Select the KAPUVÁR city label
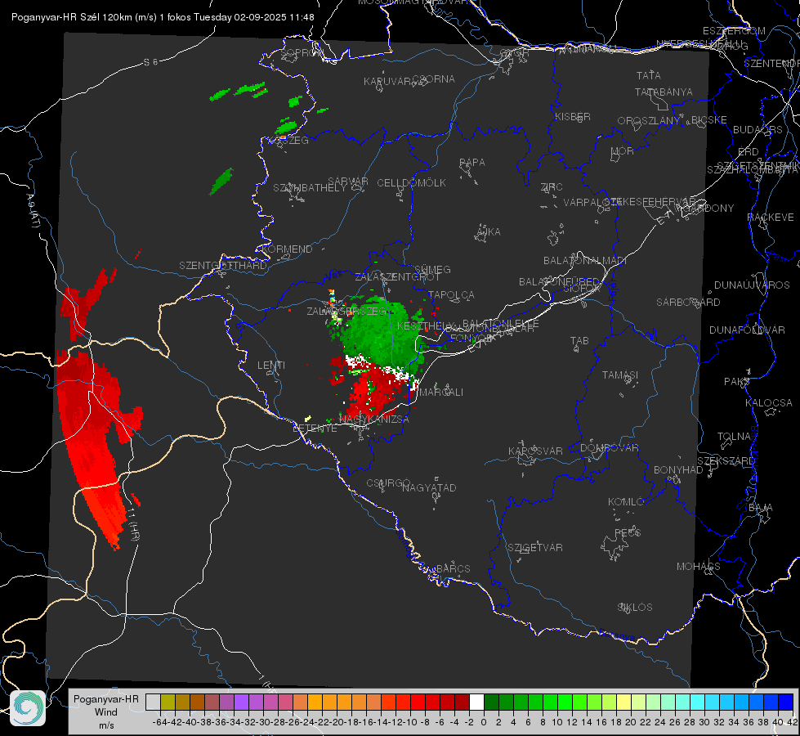Image resolution: width=800 pixels, height=736 pixels. point(387,82)
